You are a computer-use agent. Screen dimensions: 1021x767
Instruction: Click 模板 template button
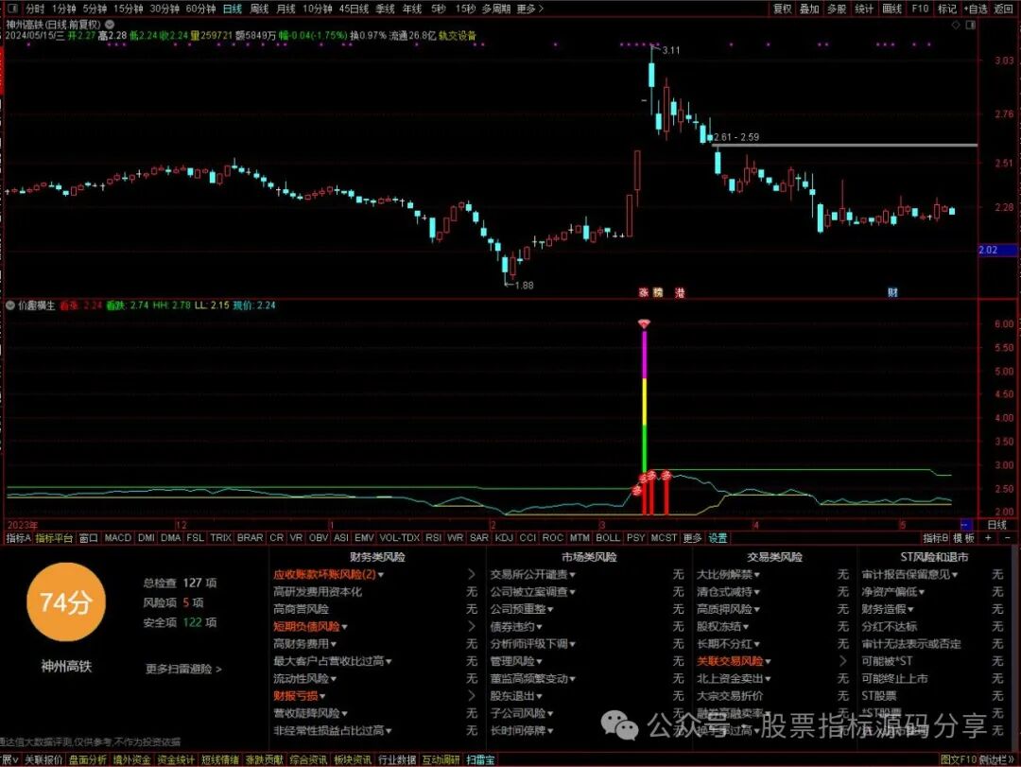(x=963, y=537)
